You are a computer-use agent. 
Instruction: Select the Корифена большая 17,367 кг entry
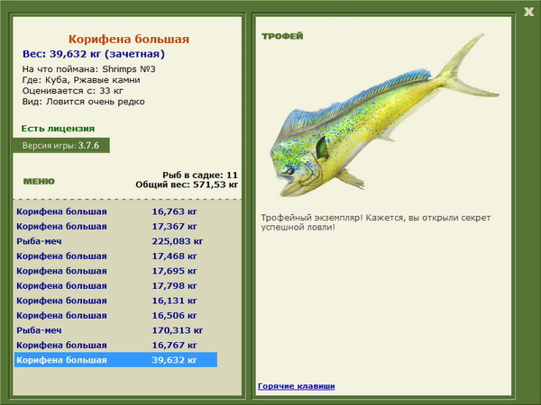coord(115,227)
